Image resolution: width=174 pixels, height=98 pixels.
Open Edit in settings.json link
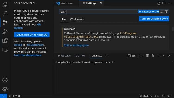pyautogui.click(x=76, y=45)
